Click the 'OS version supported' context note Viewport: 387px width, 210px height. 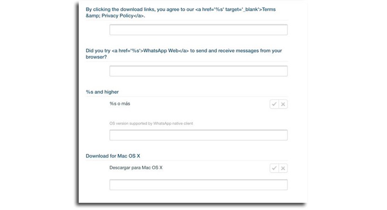click(151, 124)
